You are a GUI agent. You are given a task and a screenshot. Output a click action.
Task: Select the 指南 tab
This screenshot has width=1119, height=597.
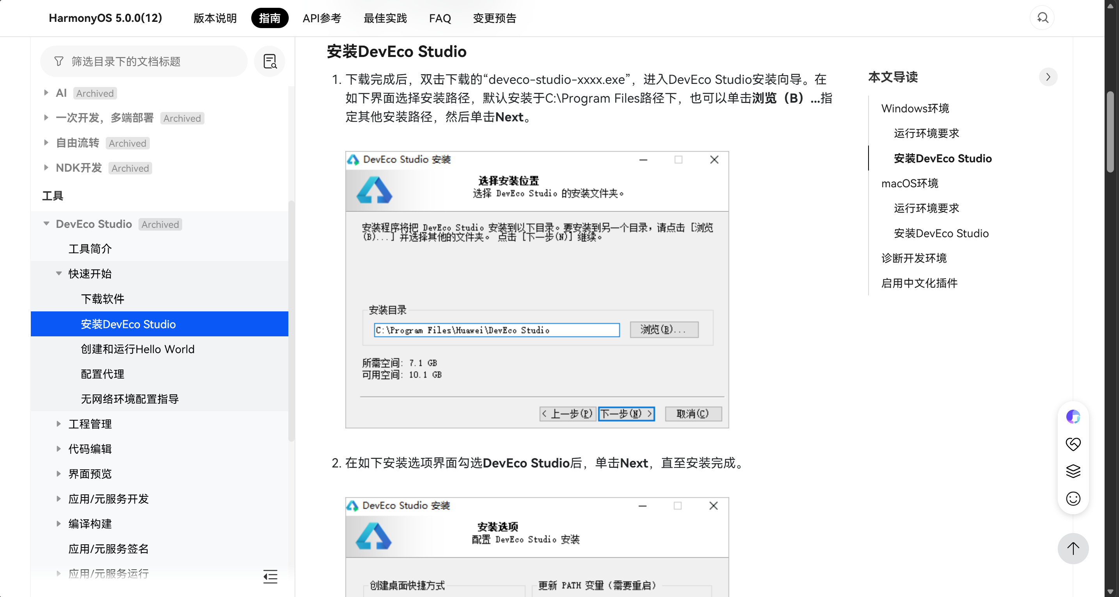(270, 18)
